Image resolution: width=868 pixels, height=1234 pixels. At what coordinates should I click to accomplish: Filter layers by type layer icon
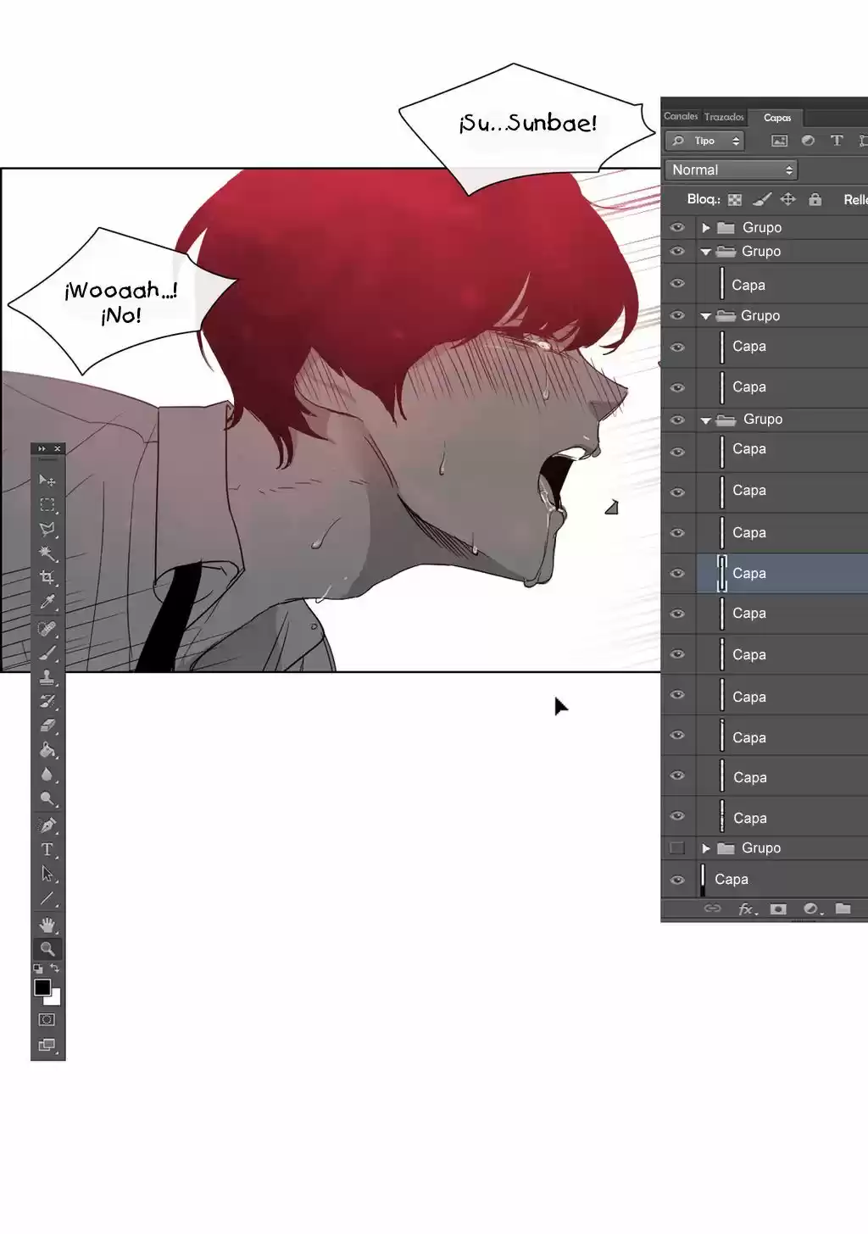(837, 141)
